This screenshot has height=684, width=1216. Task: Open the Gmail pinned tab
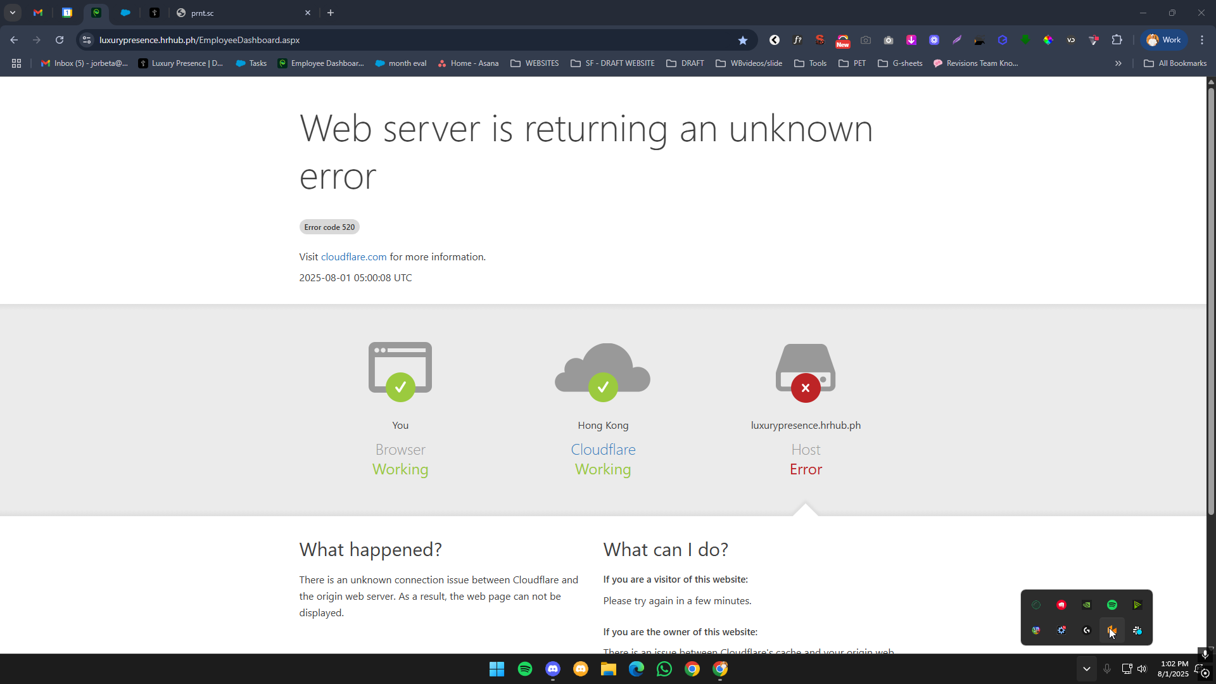tap(38, 13)
